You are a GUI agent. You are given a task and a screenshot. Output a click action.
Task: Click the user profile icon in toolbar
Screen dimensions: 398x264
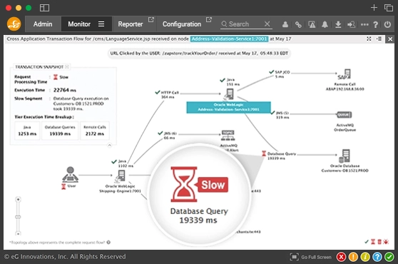[x=285, y=24]
